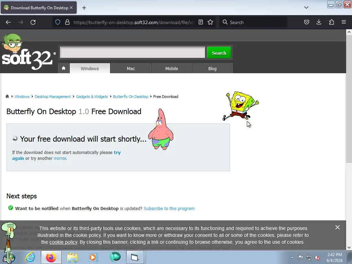
Task: Click the Firefox Search box
Action: [x=253, y=22]
